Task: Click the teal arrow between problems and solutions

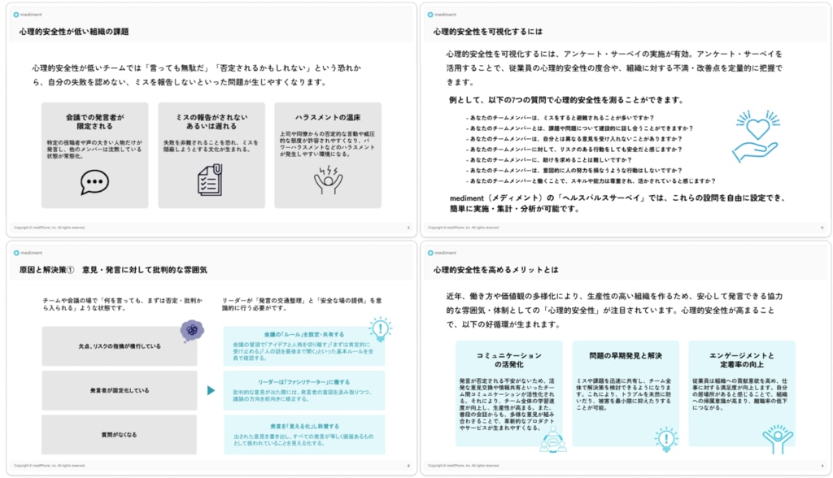Action: [211, 390]
